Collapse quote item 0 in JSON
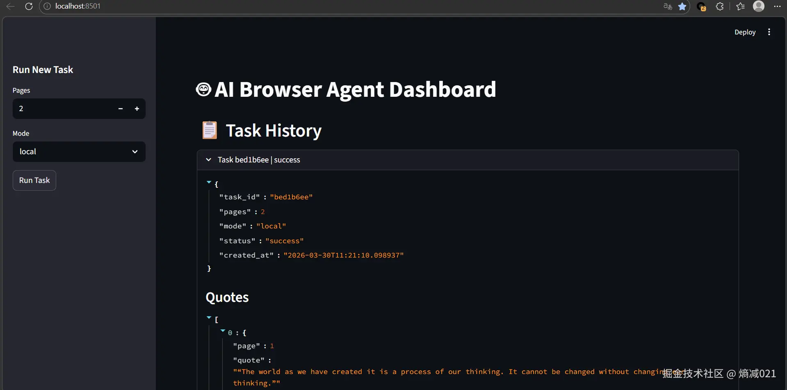The width and height of the screenshot is (787, 390). click(223, 331)
